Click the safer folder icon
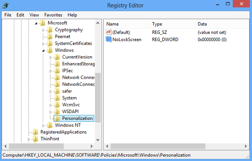The height and width of the screenshot is (161, 252). [x=57, y=91]
